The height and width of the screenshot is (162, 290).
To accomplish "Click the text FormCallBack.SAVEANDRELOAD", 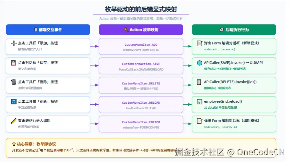I will 141,70.
